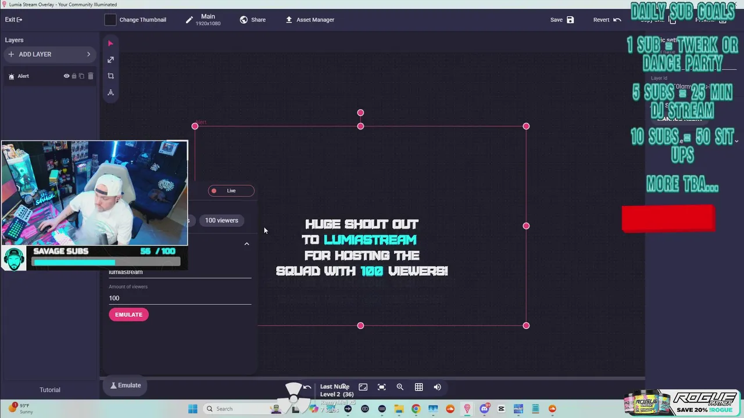744x418 pixels.
Task: Select the pointer selection tool
Action: point(110,44)
